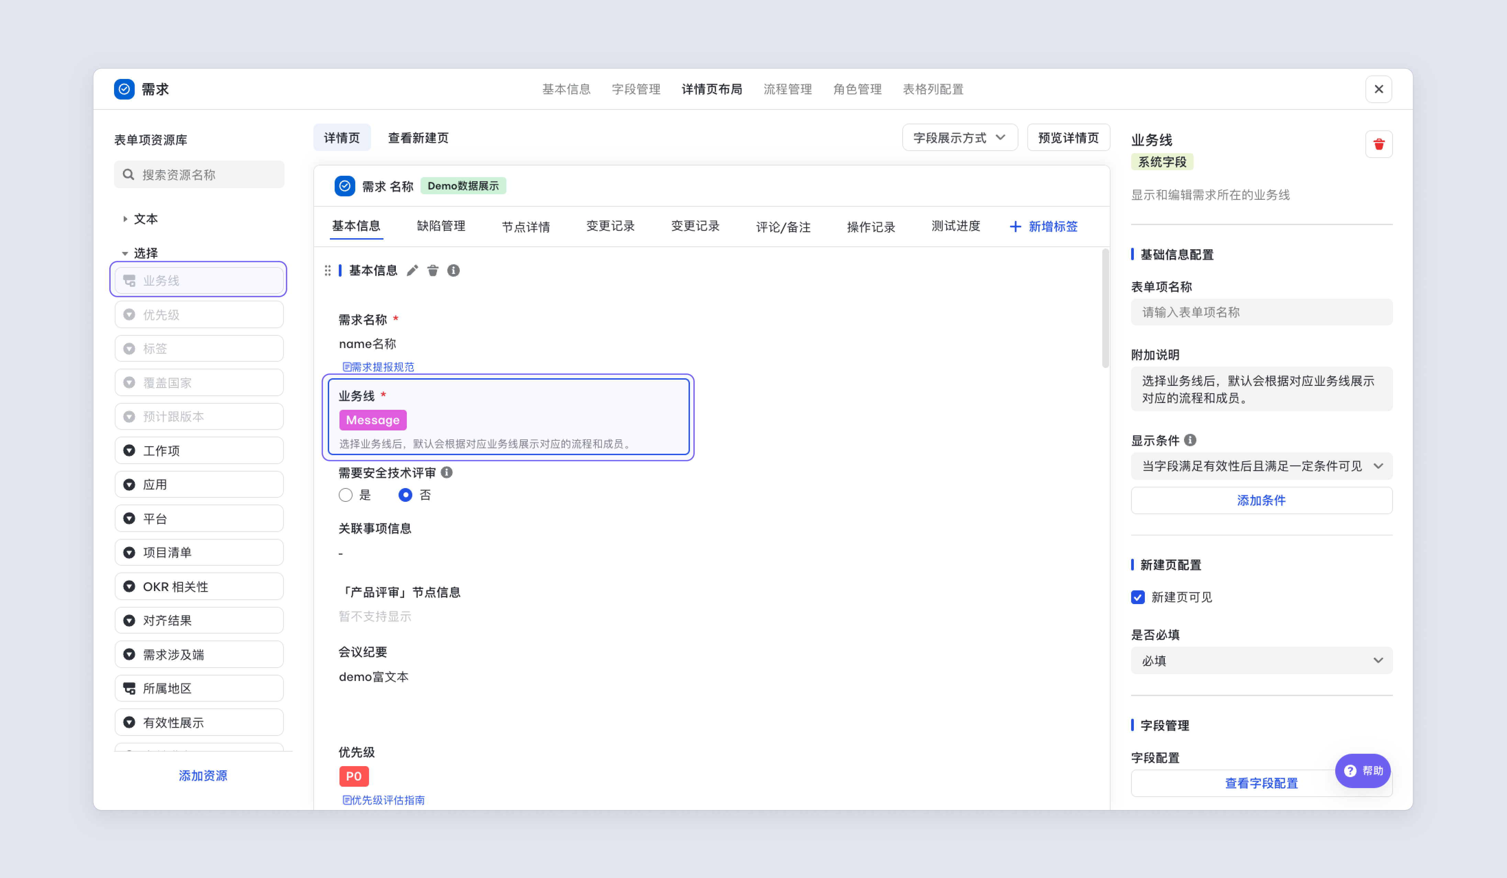The width and height of the screenshot is (1507, 878).
Task: Click the edit pencil icon beside 基本信息 section
Action: (412, 270)
